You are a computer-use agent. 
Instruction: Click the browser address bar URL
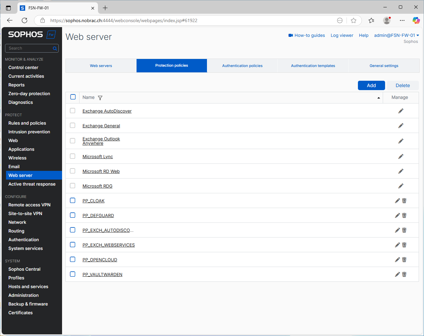pos(124,20)
